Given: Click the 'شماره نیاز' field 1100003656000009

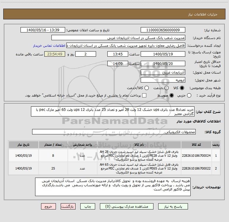Looking at the screenshot, I should 163,30.
